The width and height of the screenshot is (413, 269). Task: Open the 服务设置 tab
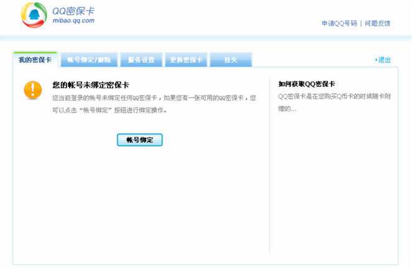(141, 60)
